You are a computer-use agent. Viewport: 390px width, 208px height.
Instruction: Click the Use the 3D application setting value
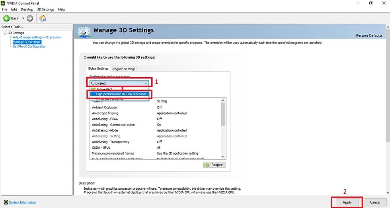(177, 153)
